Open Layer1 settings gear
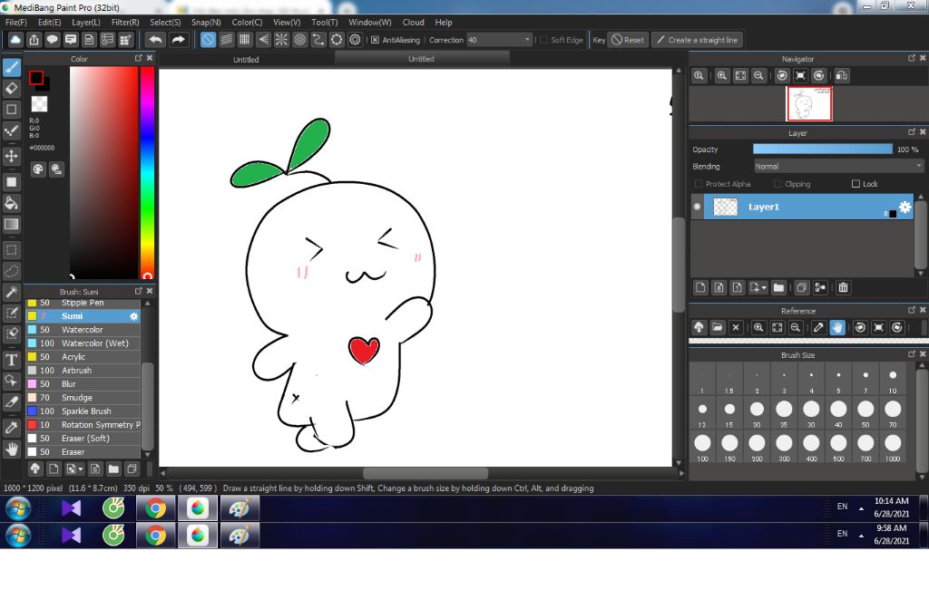Image resolution: width=929 pixels, height=599 pixels. [905, 207]
